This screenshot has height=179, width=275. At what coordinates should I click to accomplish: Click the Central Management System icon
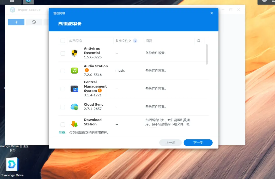(x=74, y=89)
